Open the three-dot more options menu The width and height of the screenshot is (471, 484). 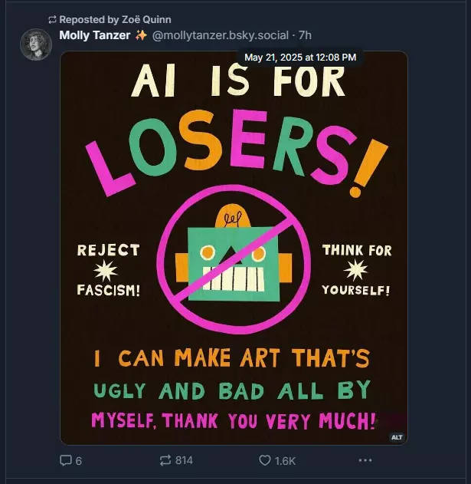click(365, 460)
